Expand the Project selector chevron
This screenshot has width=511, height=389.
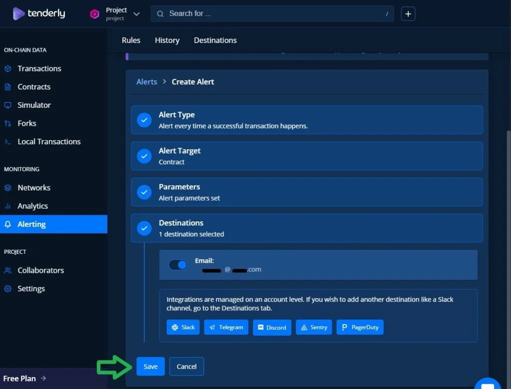137,14
